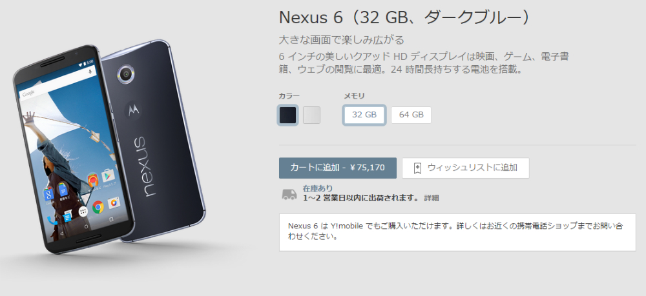Viewport: 646px width, 296px height.
Task: Switch to the 64 GB memory option
Action: 411,115
